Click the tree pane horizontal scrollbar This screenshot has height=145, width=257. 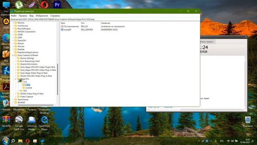(x=36, y=105)
